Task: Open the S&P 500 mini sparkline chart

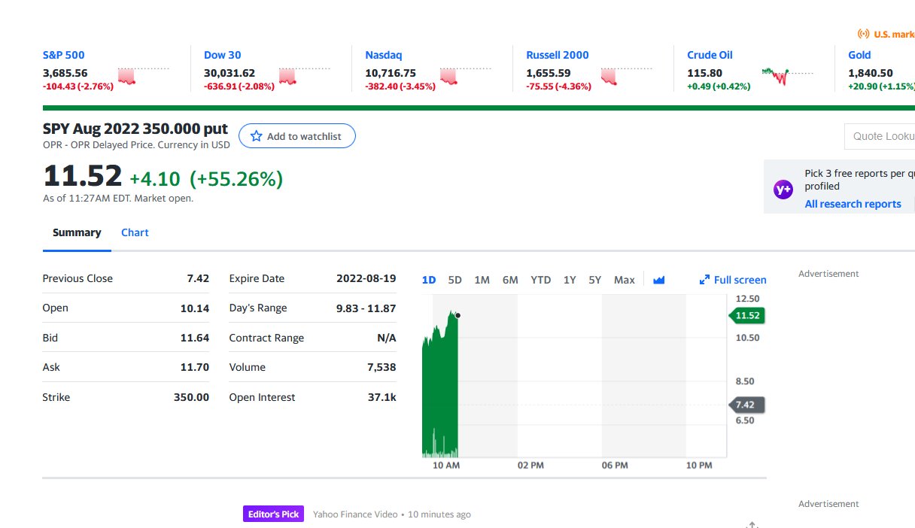Action: pos(142,75)
